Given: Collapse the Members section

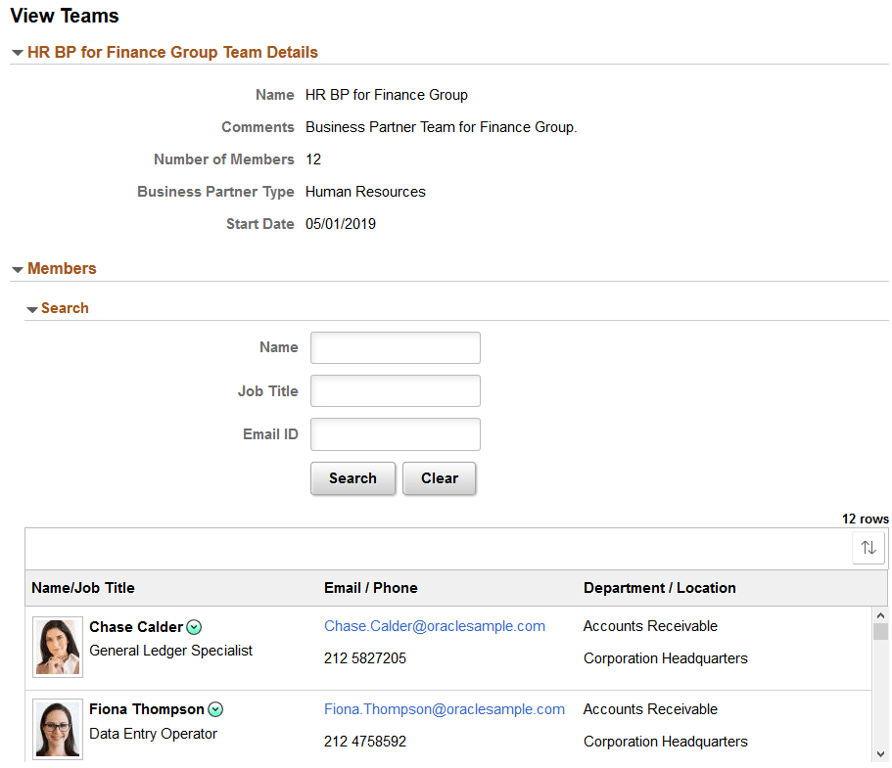Looking at the screenshot, I should (17, 268).
